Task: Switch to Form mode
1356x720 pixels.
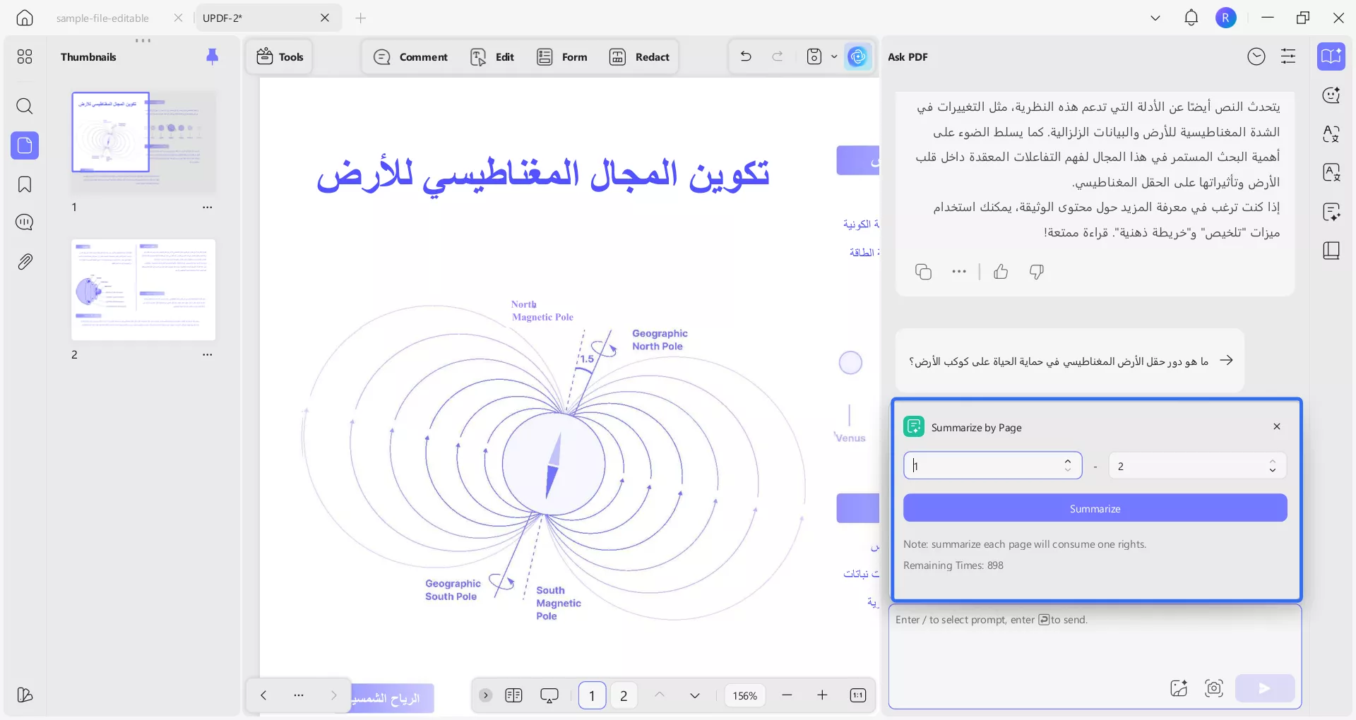Action: pyautogui.click(x=562, y=56)
